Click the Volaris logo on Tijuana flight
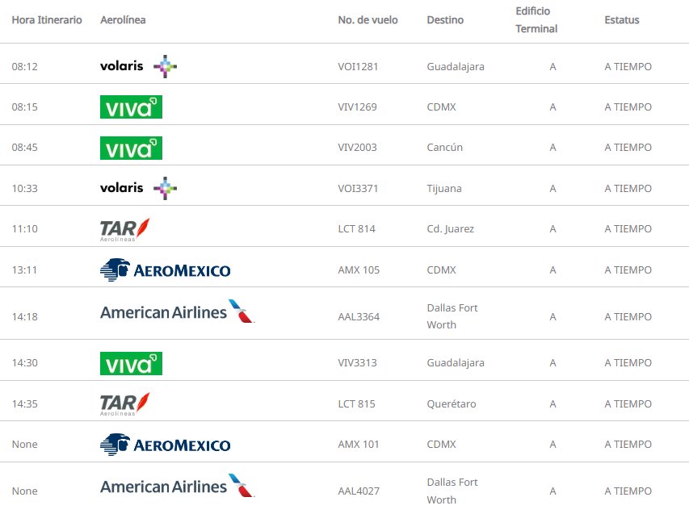The image size is (689, 514). coord(138,188)
